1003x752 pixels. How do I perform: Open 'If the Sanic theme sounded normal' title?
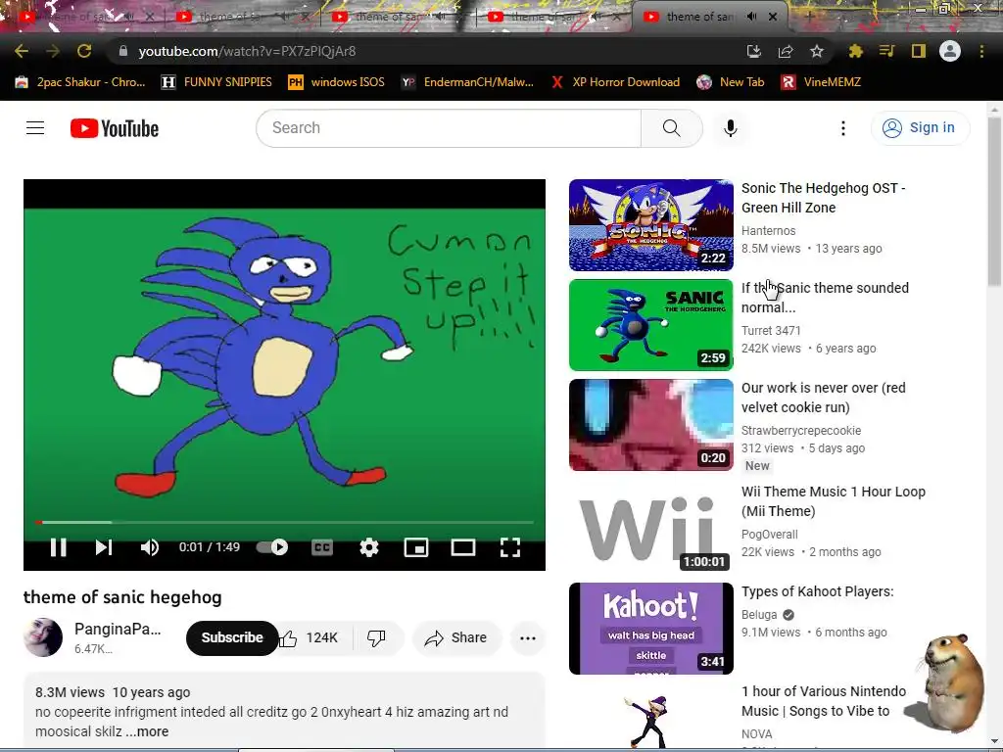click(x=825, y=298)
